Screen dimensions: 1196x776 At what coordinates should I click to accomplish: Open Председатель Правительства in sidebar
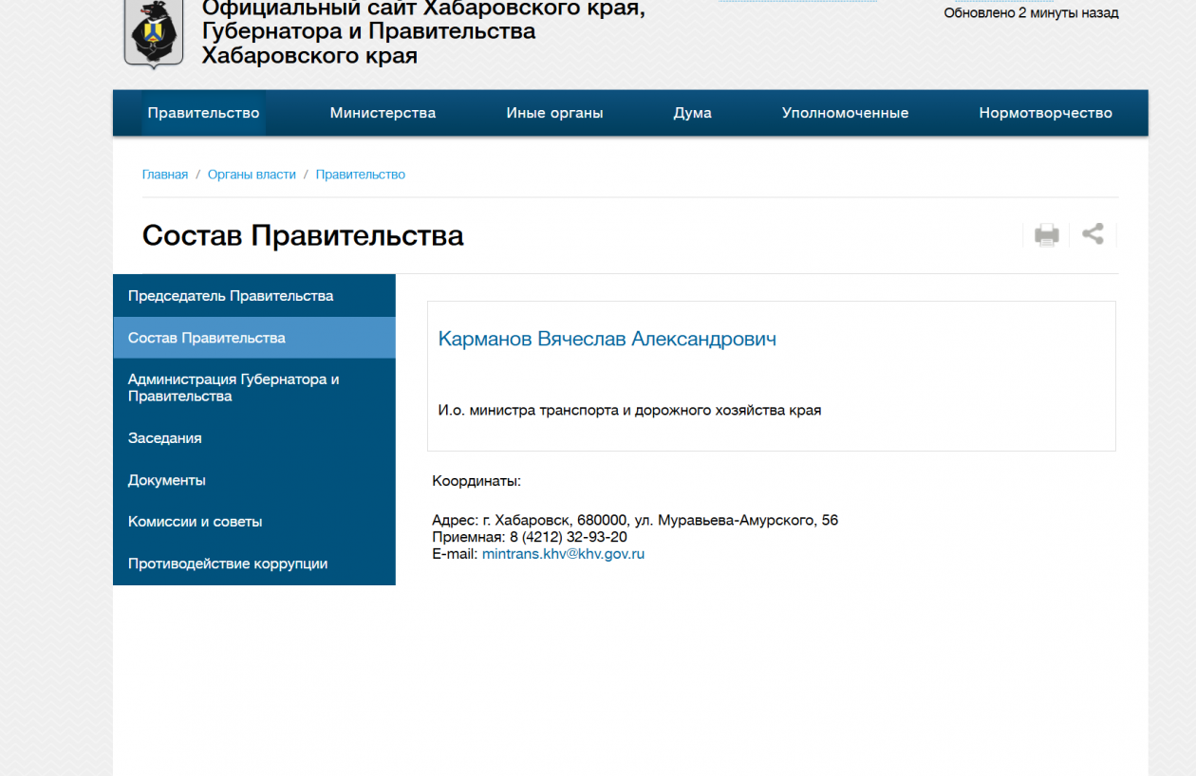coord(231,296)
